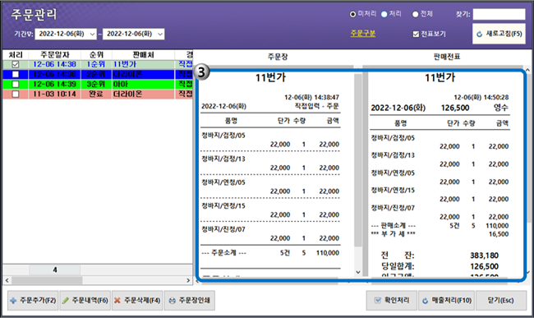Click the 주문추가(F2) button

[x=33, y=300]
